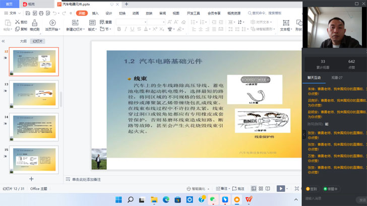Toggle the notes (备注) pane button
This screenshot has width=367, height=206.
[222, 189]
